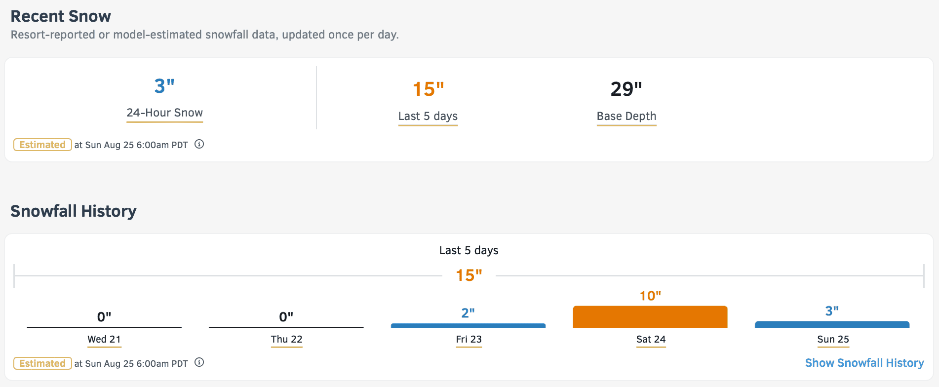Click the Estimated badge in Recent Snow

(x=42, y=145)
